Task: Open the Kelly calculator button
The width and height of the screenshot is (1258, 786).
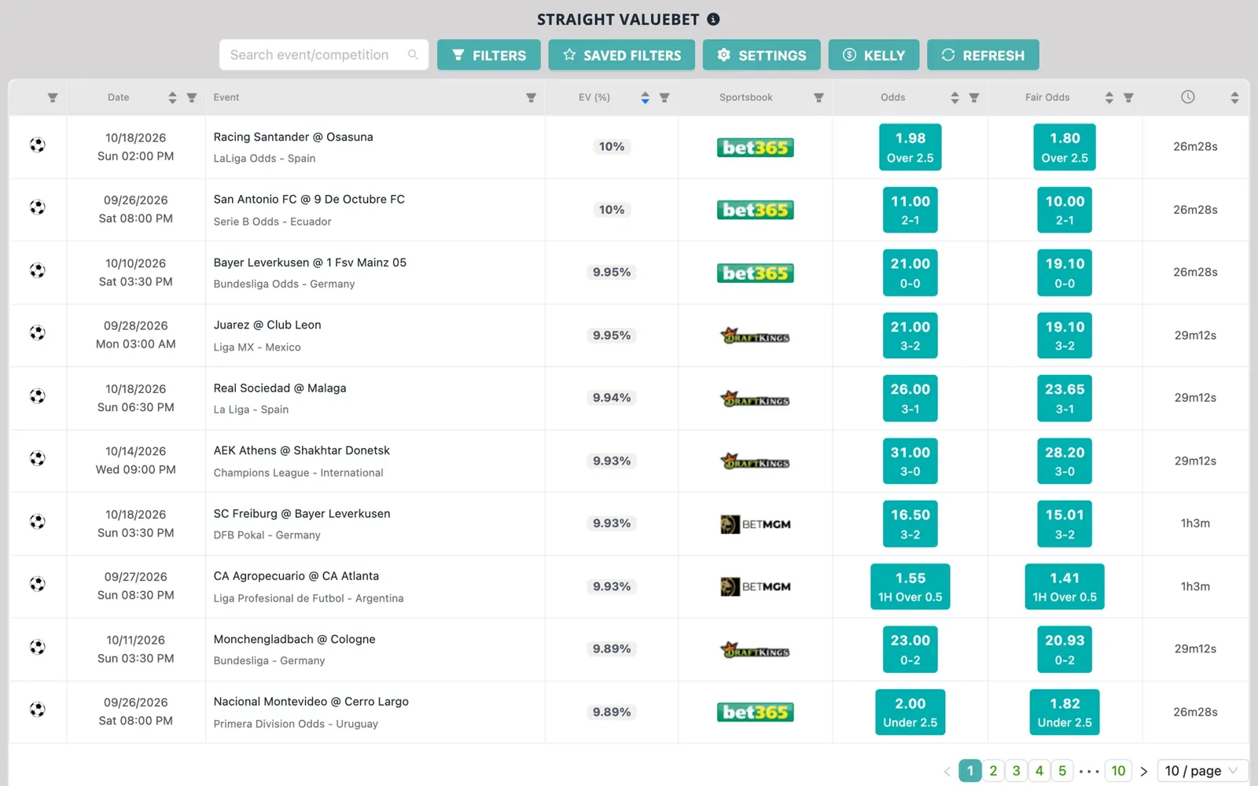Action: (x=874, y=55)
